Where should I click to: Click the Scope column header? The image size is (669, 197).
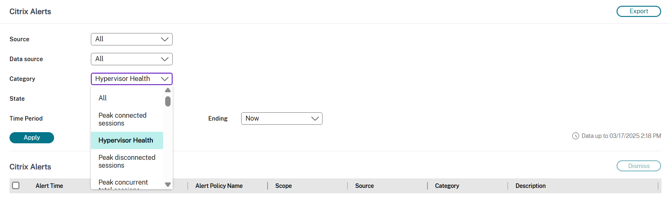tap(283, 186)
